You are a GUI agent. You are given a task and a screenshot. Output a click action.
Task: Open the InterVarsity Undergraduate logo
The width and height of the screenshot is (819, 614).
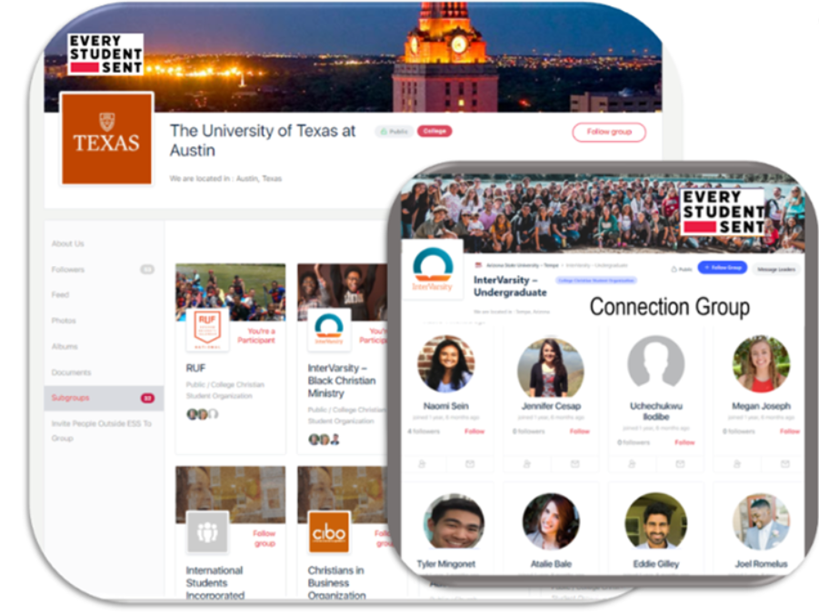point(433,270)
